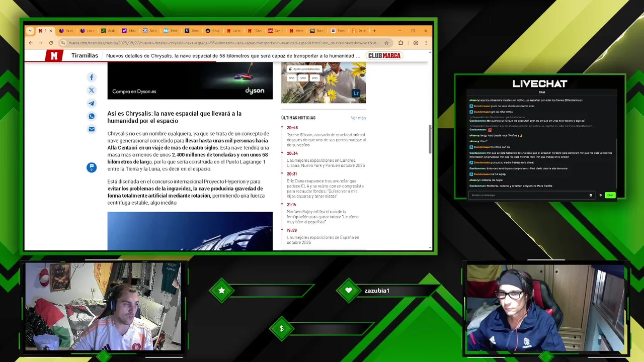644x362 pixels.
Task: Share article via WhatsApp icon
Action: coord(92,116)
